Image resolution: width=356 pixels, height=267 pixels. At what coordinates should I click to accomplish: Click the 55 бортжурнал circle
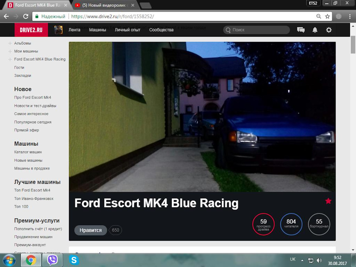[x=319, y=224]
